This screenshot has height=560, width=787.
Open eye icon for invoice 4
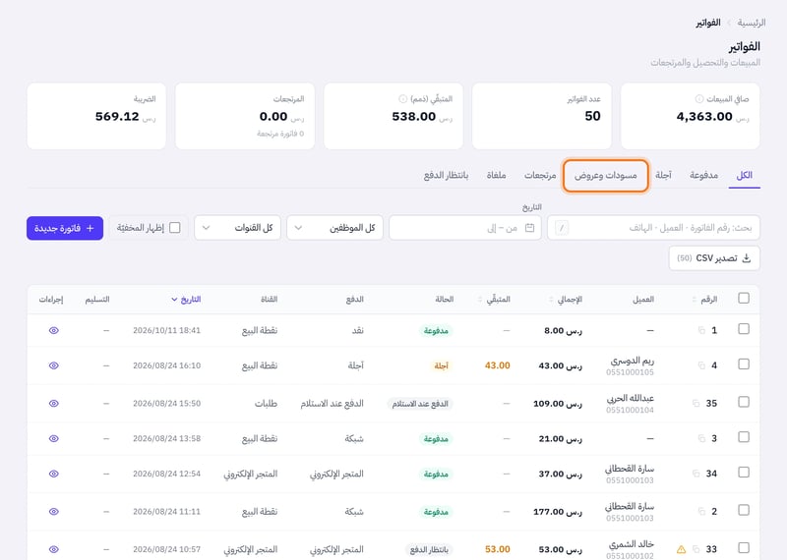[54, 365]
